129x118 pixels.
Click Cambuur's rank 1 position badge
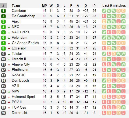coord(3,11)
